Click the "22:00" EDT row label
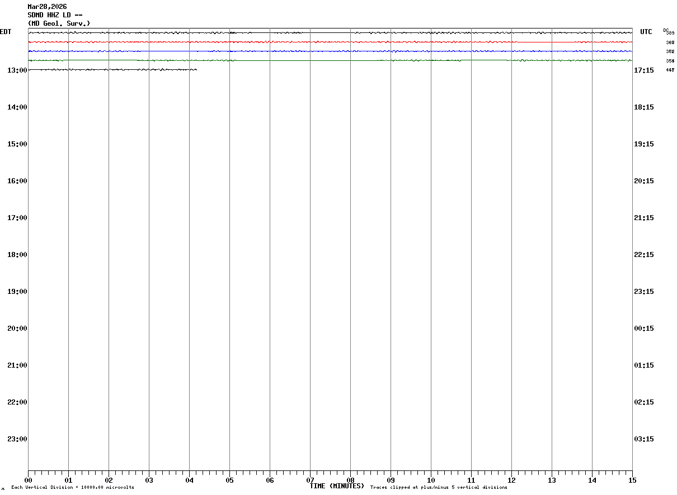This screenshot has width=677, height=495. pos(17,402)
